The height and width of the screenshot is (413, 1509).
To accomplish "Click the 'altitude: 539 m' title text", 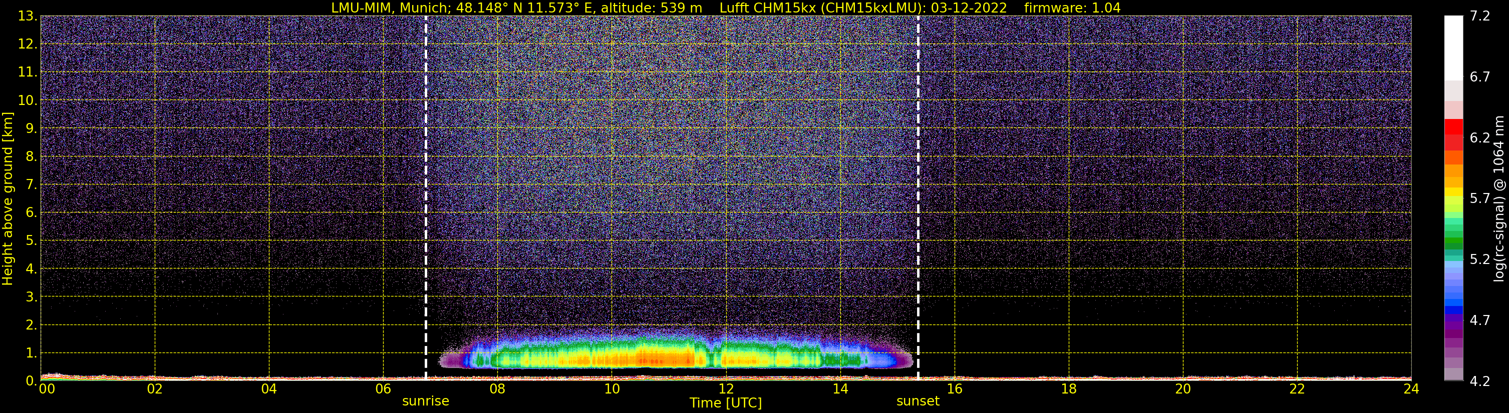I will [652, 8].
